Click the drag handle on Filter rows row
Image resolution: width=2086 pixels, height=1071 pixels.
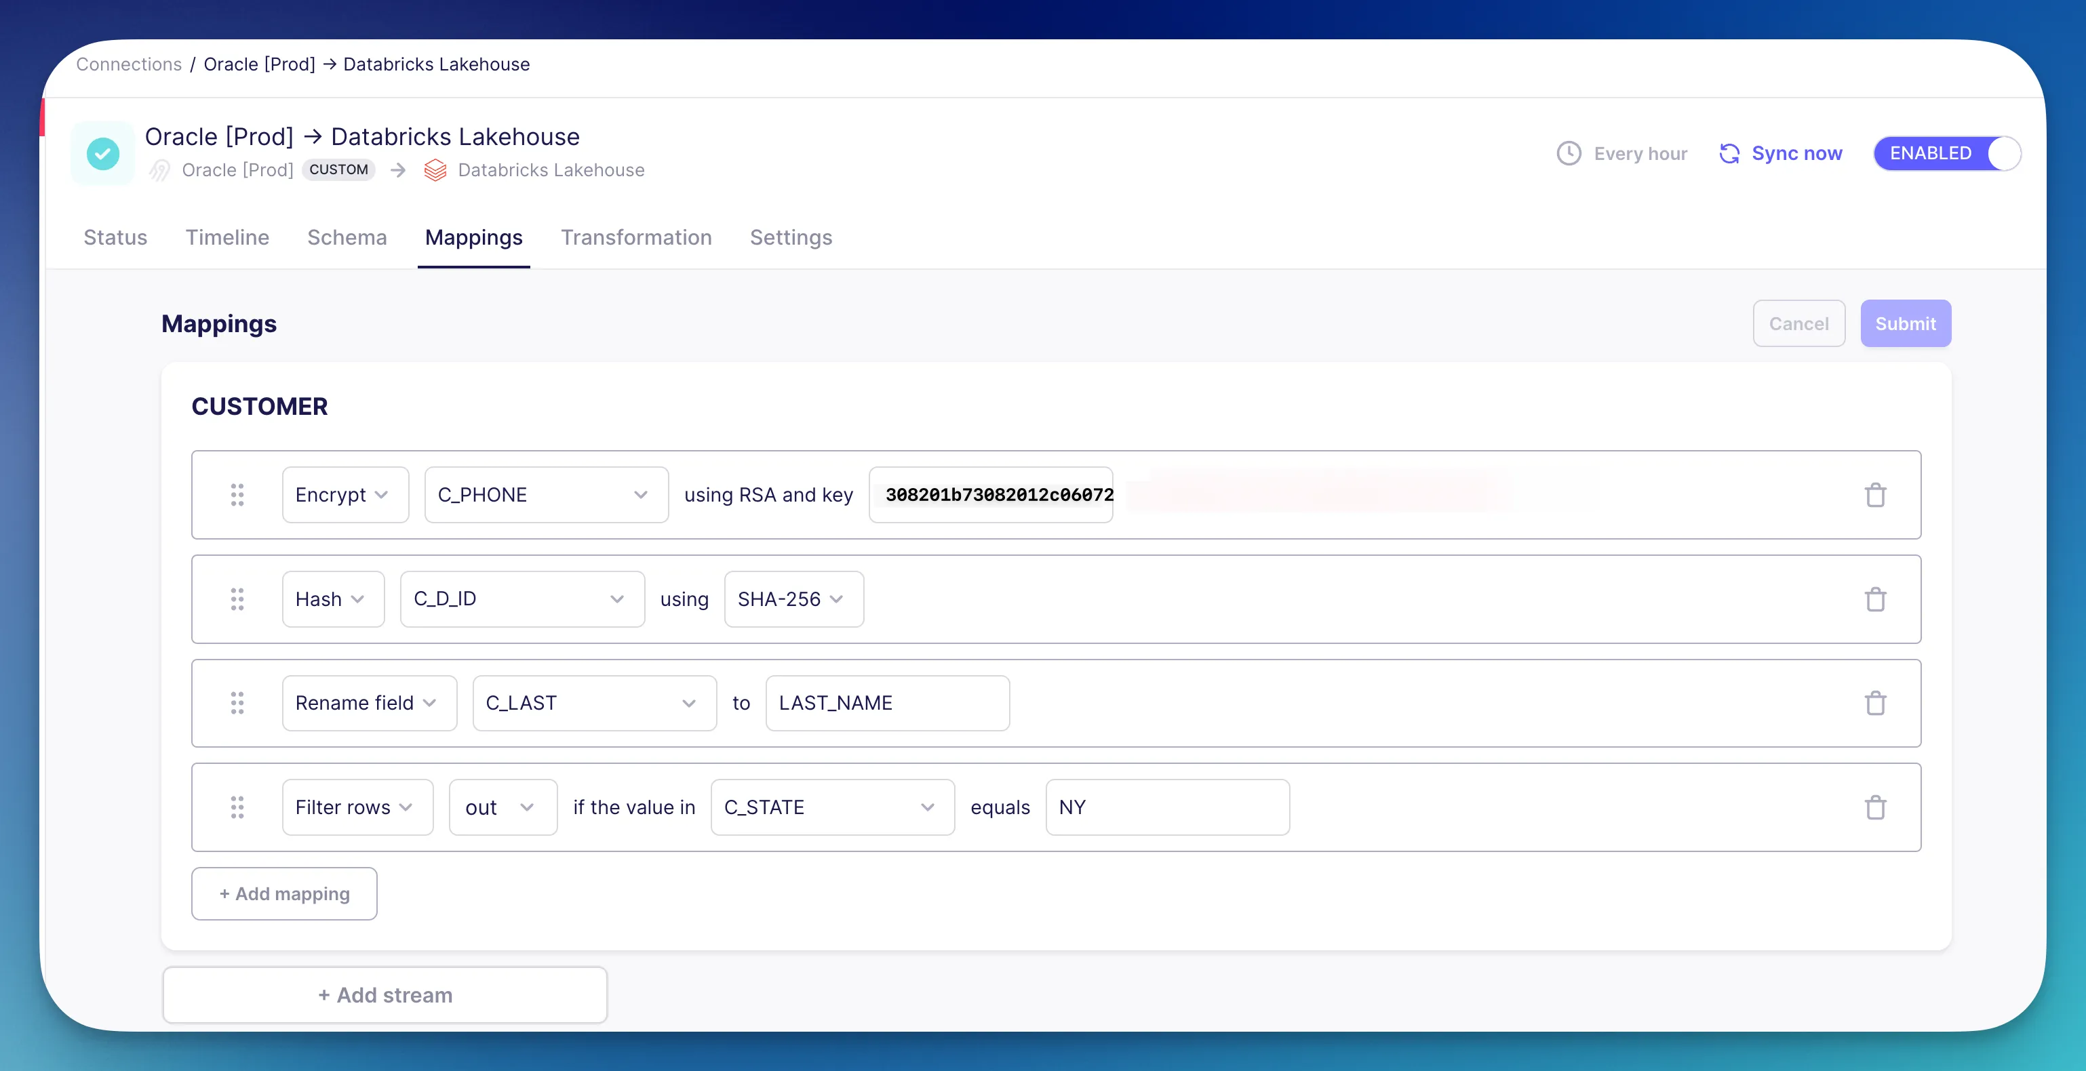click(x=237, y=807)
